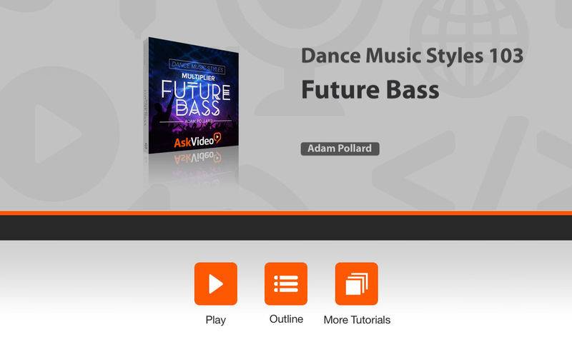The height and width of the screenshot is (357, 572).
Task: Click the reflected AskVideo logo below cover
Action: pos(197,158)
